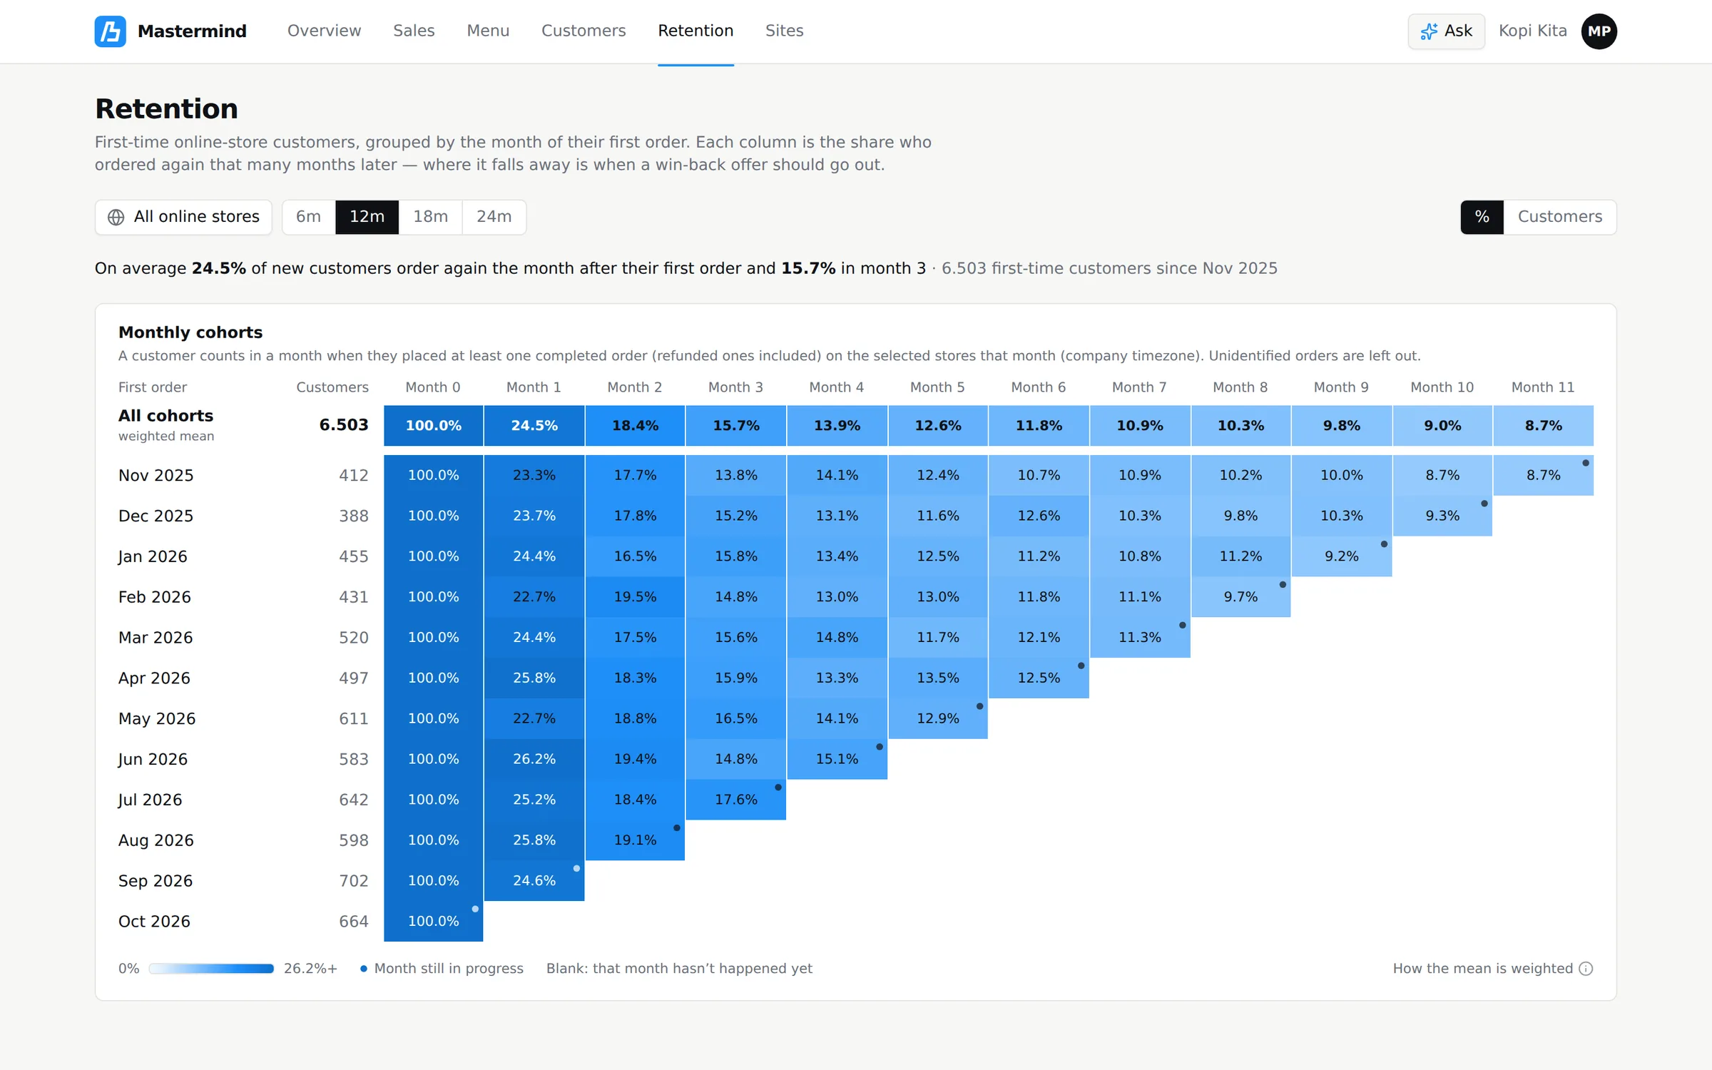The width and height of the screenshot is (1712, 1070).
Task: Click in-progress dot on Nov 2025 Month 11
Action: point(1586,463)
